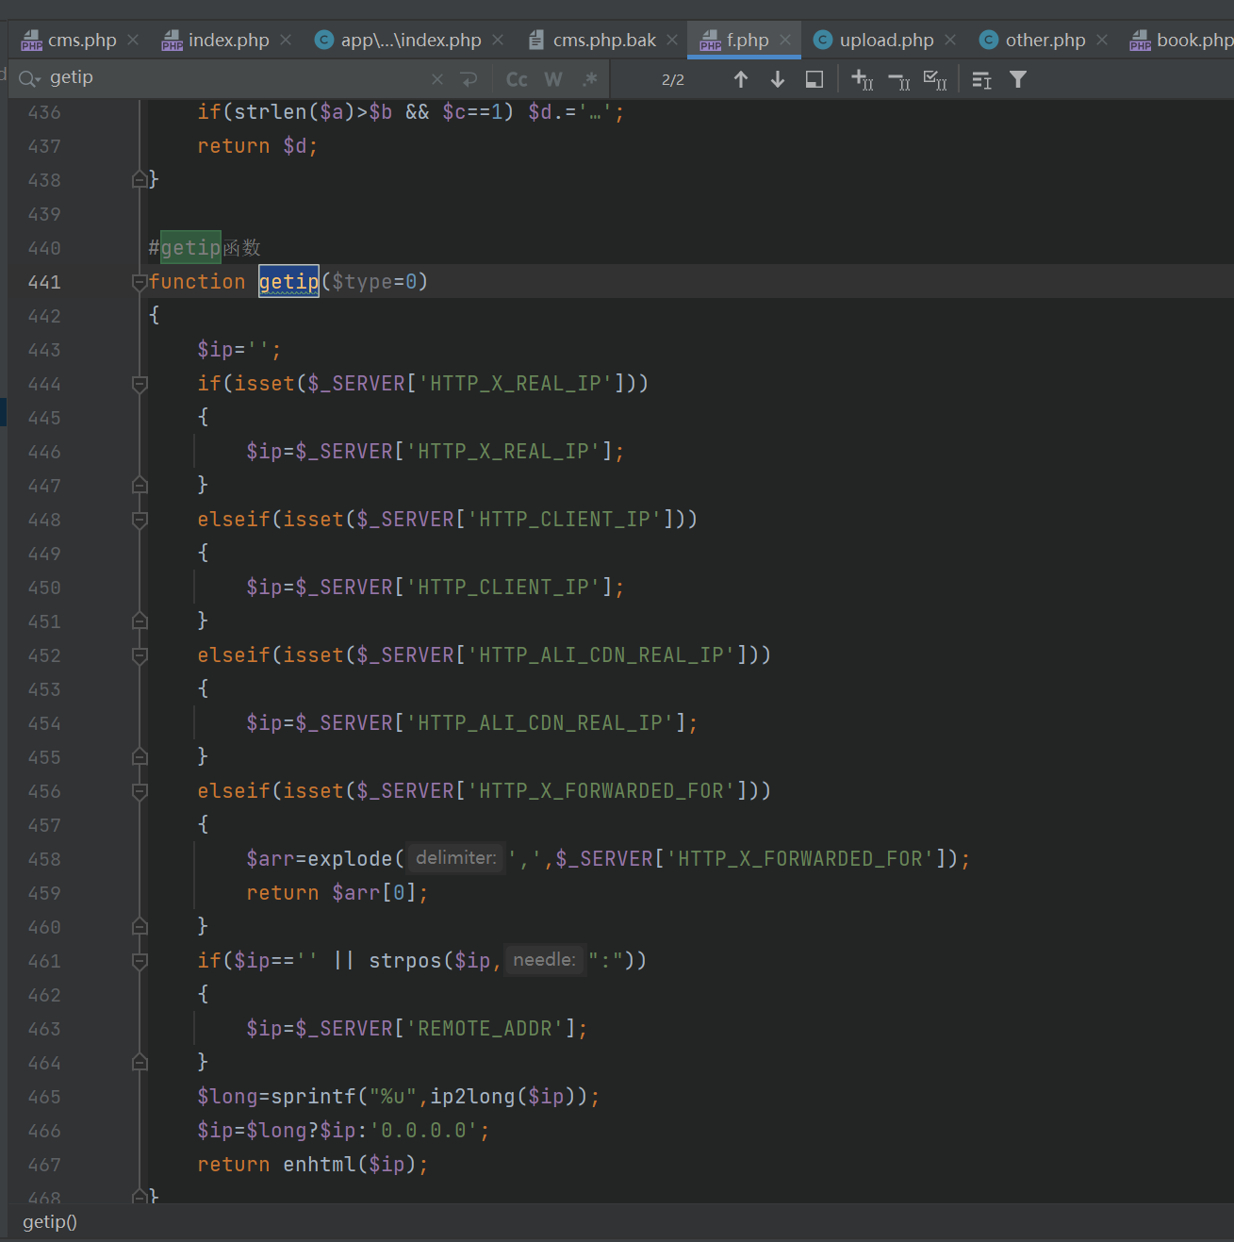The width and height of the screenshot is (1234, 1242).
Task: Switch to app\...\index.php tab
Action: (411, 40)
